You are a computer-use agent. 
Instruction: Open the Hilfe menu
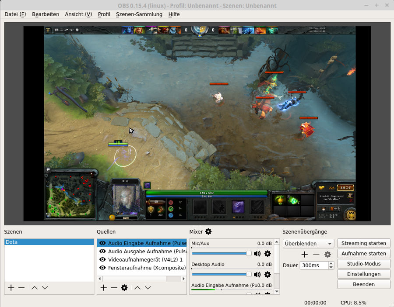tap(174, 14)
